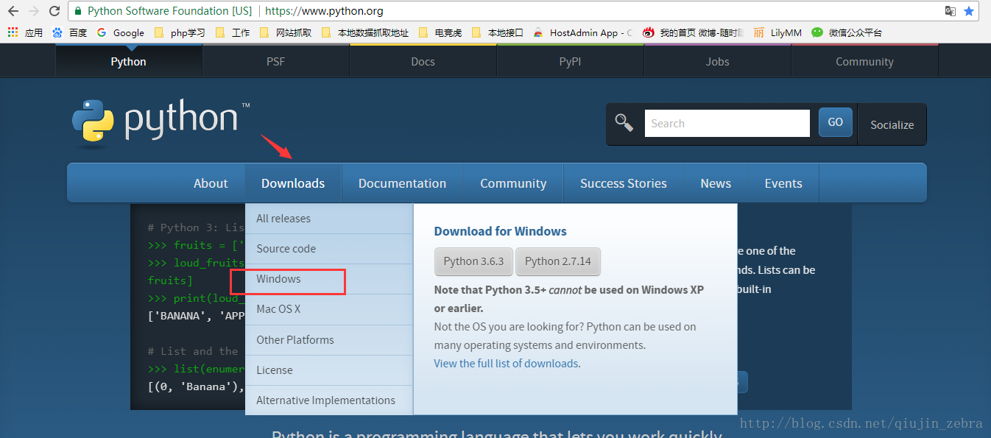991x438 pixels.
Task: Click the translate page icon in address bar
Action: (951, 11)
